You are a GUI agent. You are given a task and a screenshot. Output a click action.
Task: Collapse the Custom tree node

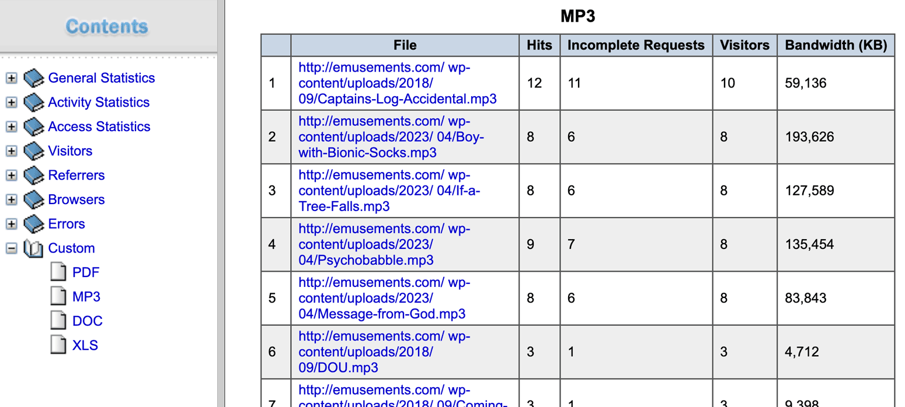coord(11,248)
